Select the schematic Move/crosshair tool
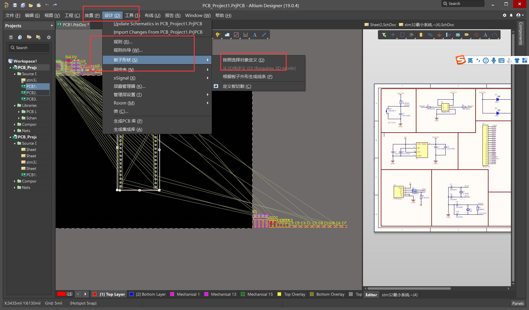 pos(393,35)
